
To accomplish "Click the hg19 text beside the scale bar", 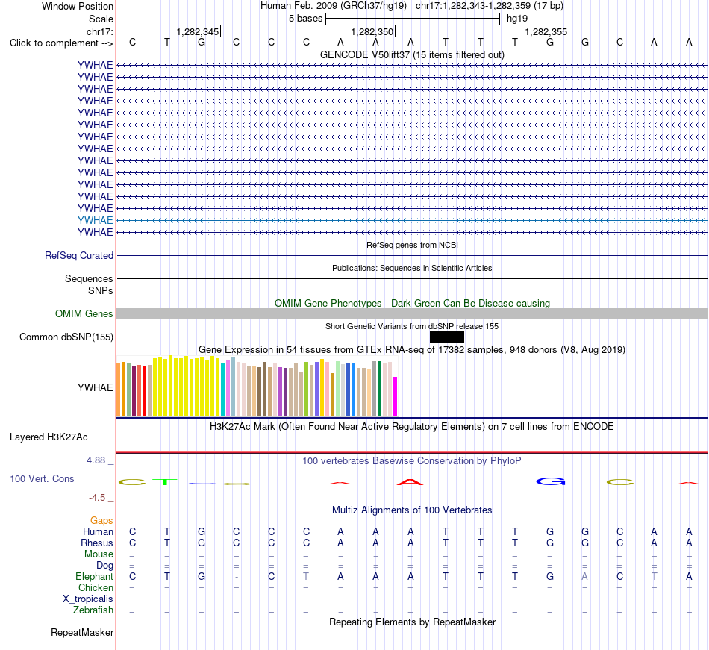I will click(517, 19).
